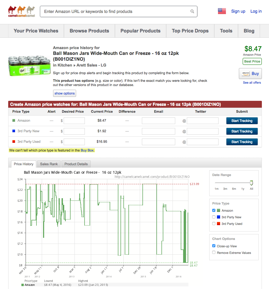
Task: Click the Kitchen category text
Action: tap(65, 65)
